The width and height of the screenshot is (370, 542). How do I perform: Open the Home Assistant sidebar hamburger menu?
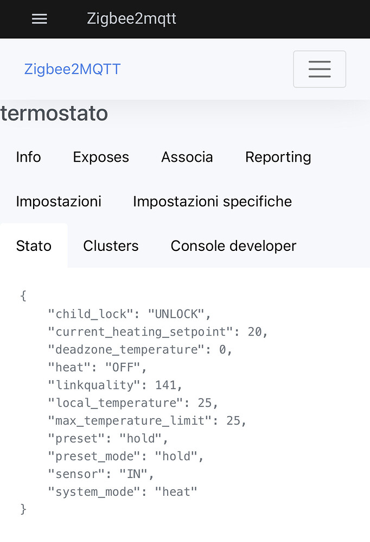[x=40, y=18]
